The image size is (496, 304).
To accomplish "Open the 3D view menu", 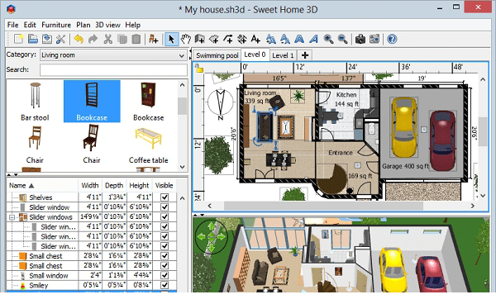I will point(107,25).
